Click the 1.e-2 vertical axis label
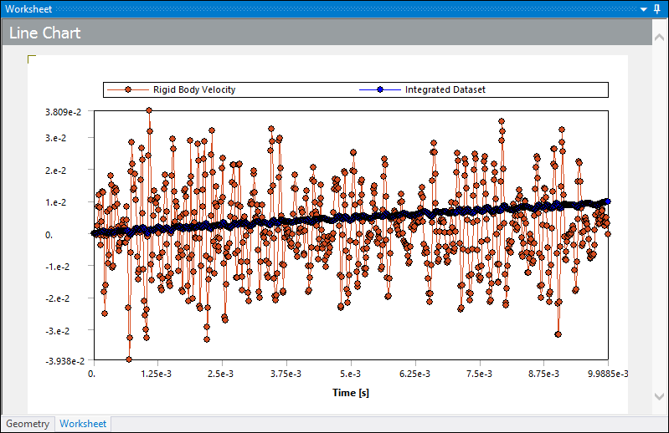Image resolution: width=669 pixels, height=433 pixels. point(55,202)
